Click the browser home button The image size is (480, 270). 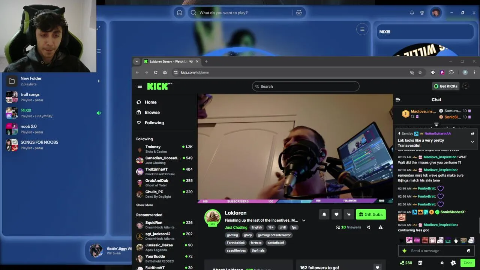coord(165,72)
